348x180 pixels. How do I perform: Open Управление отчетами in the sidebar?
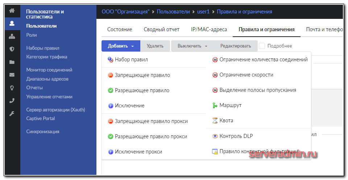(49, 97)
